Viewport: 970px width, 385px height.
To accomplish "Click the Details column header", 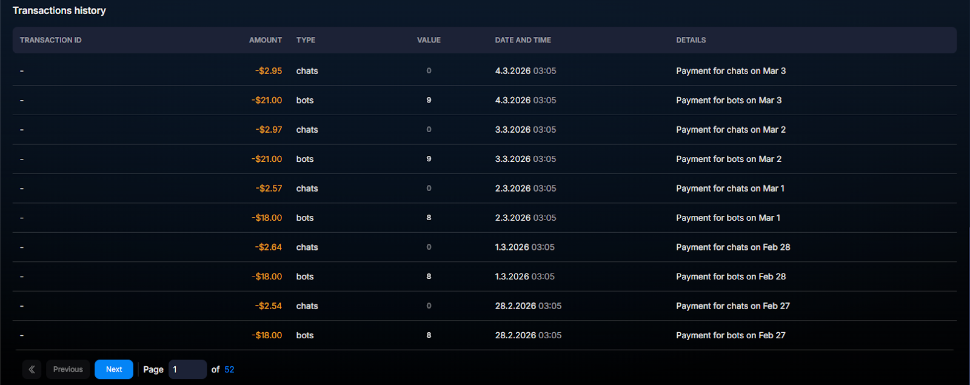I will point(691,40).
